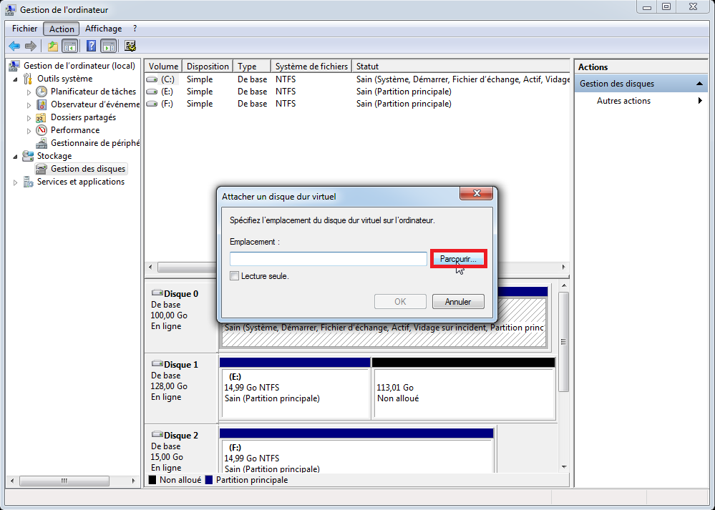Click the Disposition column header

click(208, 66)
